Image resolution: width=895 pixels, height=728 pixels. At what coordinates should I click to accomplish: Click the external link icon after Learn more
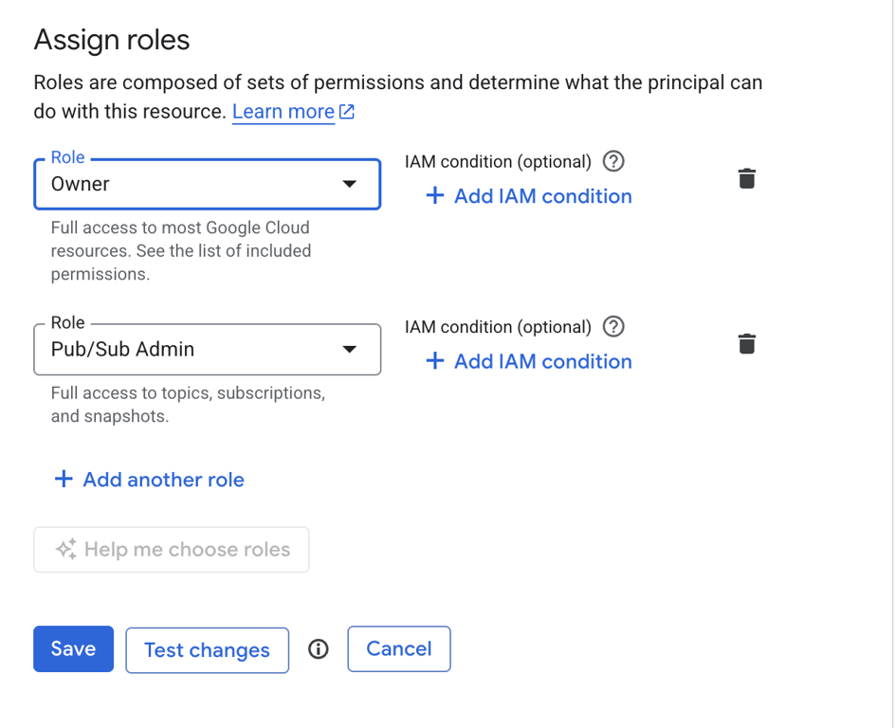coord(348,112)
